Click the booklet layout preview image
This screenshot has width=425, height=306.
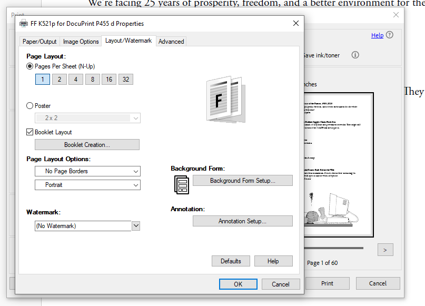pos(226,99)
